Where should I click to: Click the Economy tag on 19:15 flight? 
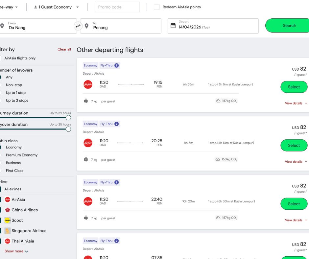[90, 65]
